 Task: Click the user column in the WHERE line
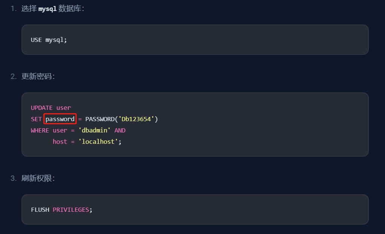tap(60, 131)
